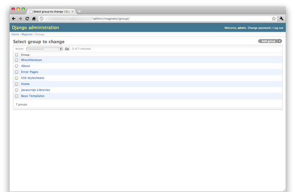This screenshot has height=192, width=295.
Task: Click the '0 of 7 selected' counter text
Action: pyautogui.click(x=81, y=49)
